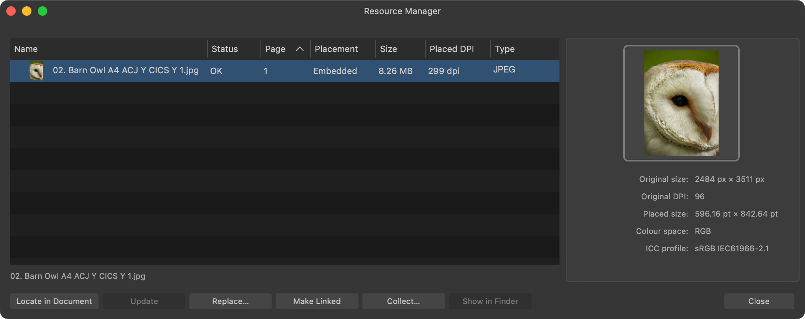Click the 'JPEG' type cell
The width and height of the screenshot is (805, 319).
[504, 70]
